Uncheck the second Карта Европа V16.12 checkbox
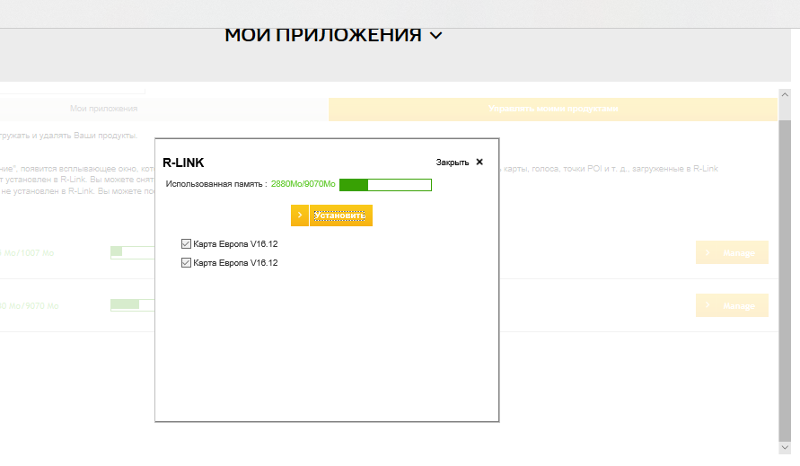 point(186,263)
